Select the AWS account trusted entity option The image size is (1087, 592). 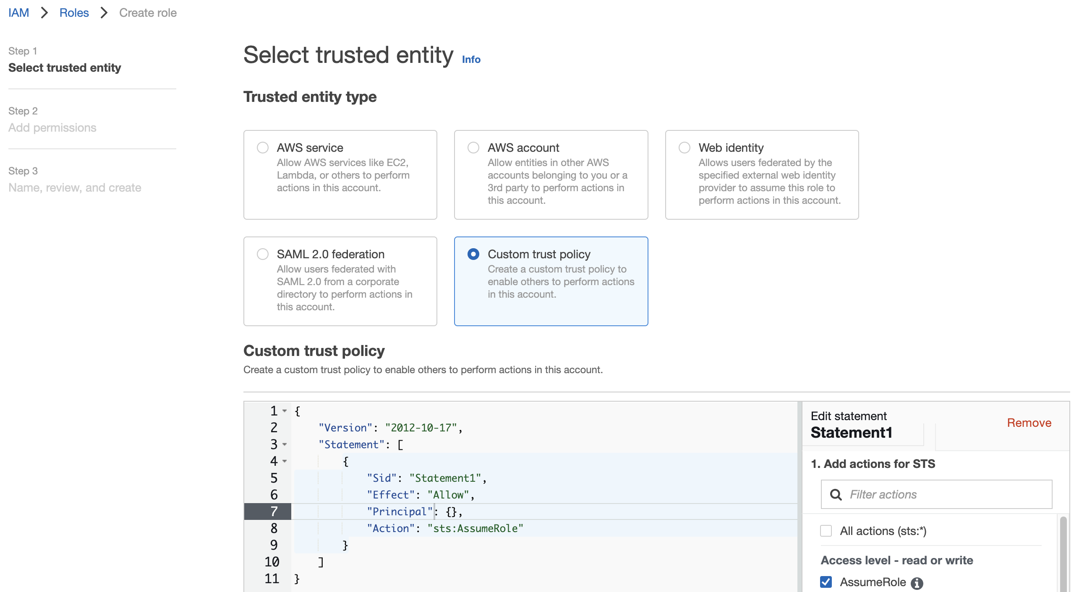473,148
